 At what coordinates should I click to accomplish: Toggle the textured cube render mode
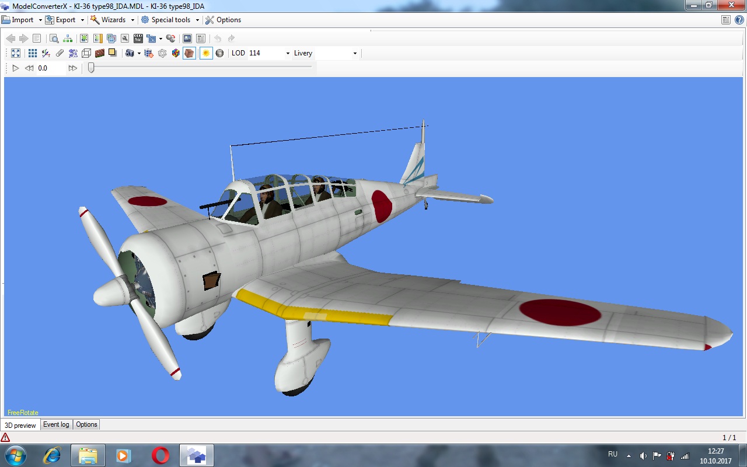[189, 53]
